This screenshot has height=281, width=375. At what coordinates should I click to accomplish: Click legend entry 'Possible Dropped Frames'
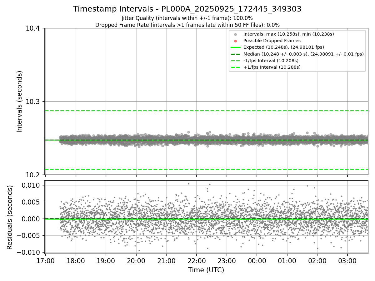tap(272, 41)
